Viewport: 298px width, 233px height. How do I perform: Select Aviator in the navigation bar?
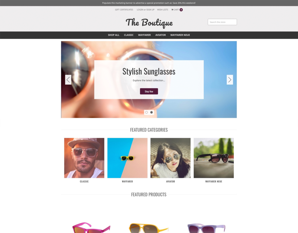161,35
